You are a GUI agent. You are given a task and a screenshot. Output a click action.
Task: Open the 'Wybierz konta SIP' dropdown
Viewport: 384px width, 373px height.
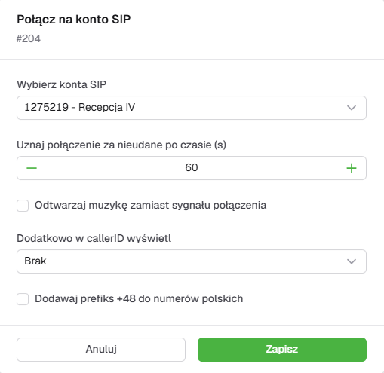click(x=192, y=108)
